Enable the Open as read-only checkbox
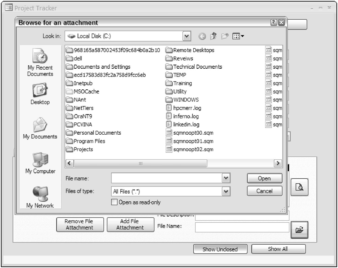 pos(114,202)
